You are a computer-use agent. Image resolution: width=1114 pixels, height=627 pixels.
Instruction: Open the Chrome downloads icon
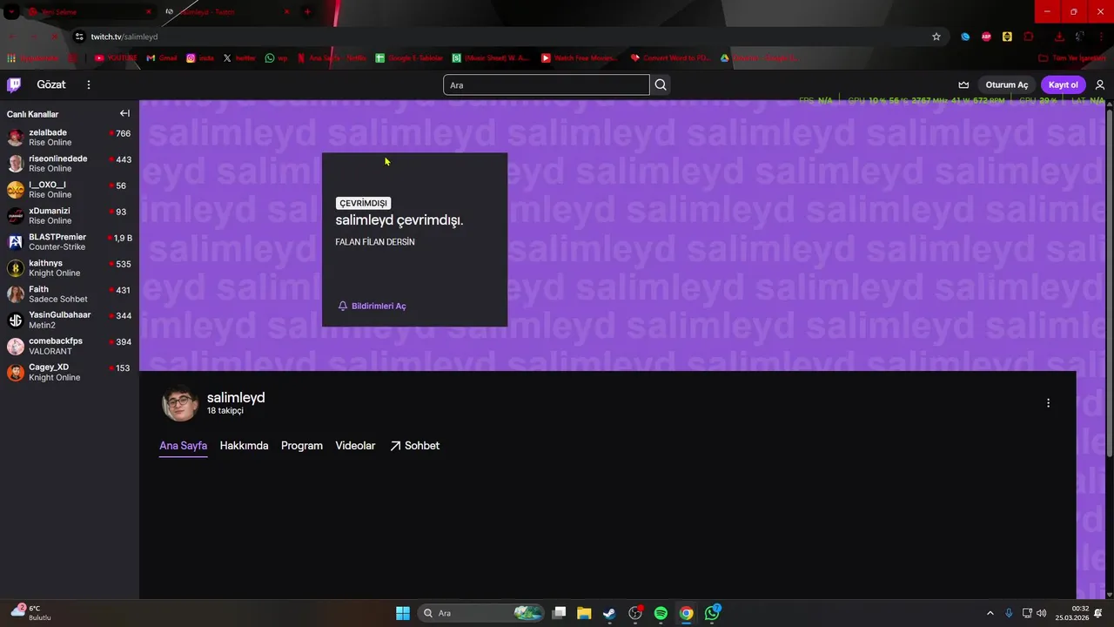tap(1058, 37)
